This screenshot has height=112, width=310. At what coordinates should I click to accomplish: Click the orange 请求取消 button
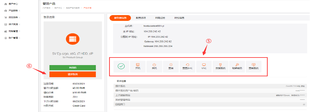(73, 74)
